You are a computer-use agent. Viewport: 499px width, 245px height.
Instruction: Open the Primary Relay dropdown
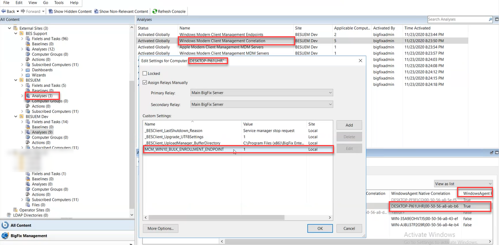(262, 93)
